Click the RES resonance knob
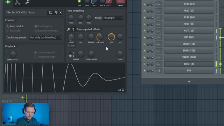 pos(120,37)
